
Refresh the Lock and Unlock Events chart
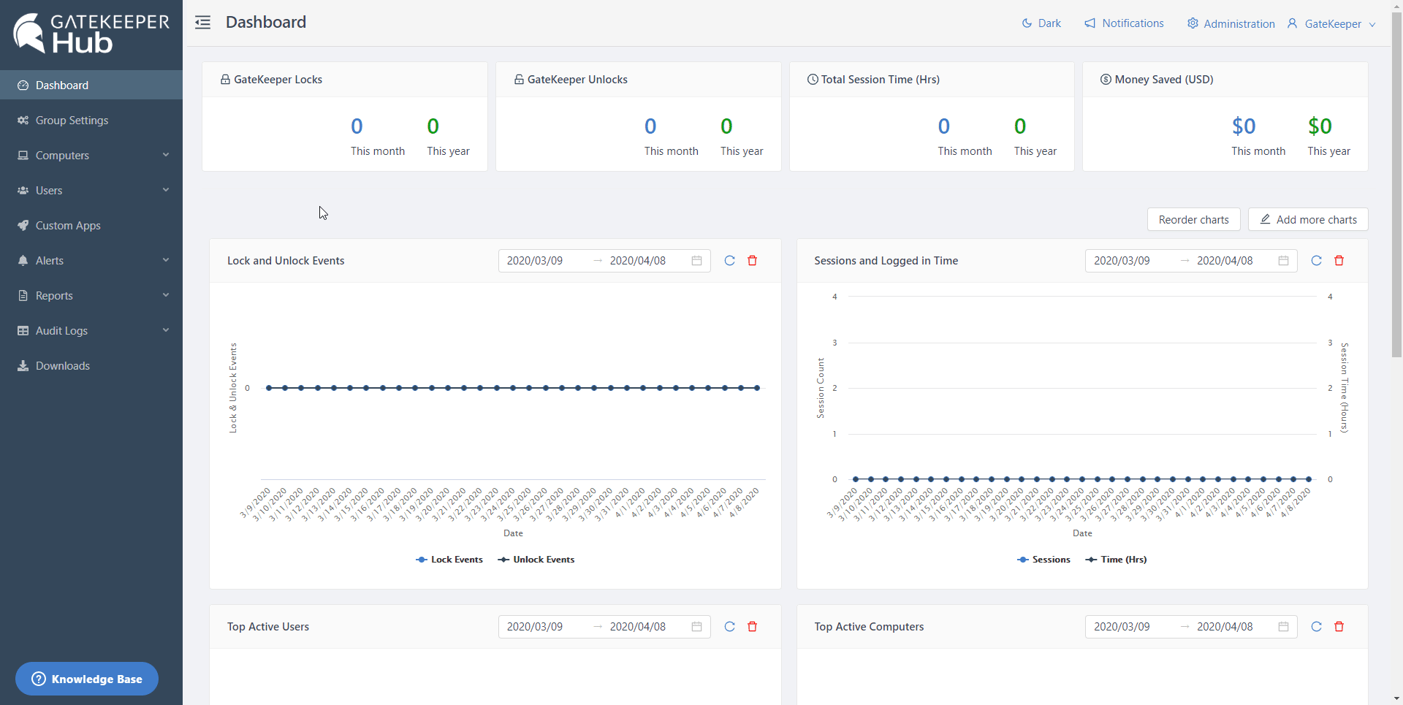click(x=729, y=261)
